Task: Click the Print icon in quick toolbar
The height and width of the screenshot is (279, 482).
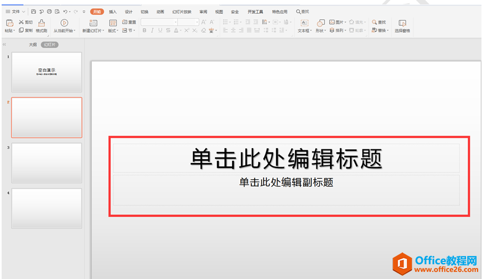Action: click(x=49, y=11)
